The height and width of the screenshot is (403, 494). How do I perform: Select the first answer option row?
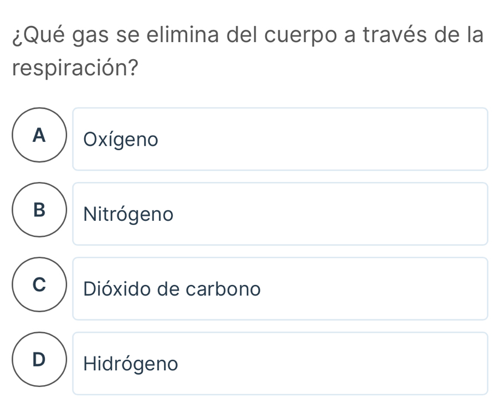click(x=280, y=139)
